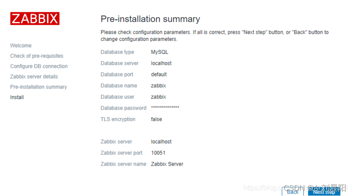This screenshot has height=196, width=352.
Task: Click the Pre-installation summary page heading
Action: (150, 19)
